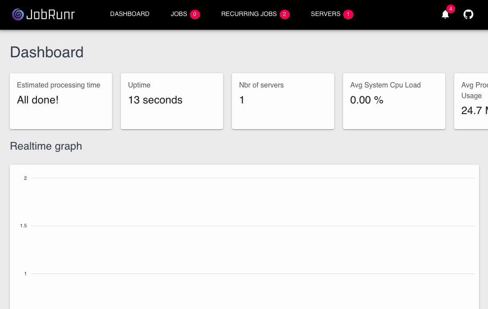
Task: Click the Jobs count badge showing 0
Action: pyautogui.click(x=195, y=14)
